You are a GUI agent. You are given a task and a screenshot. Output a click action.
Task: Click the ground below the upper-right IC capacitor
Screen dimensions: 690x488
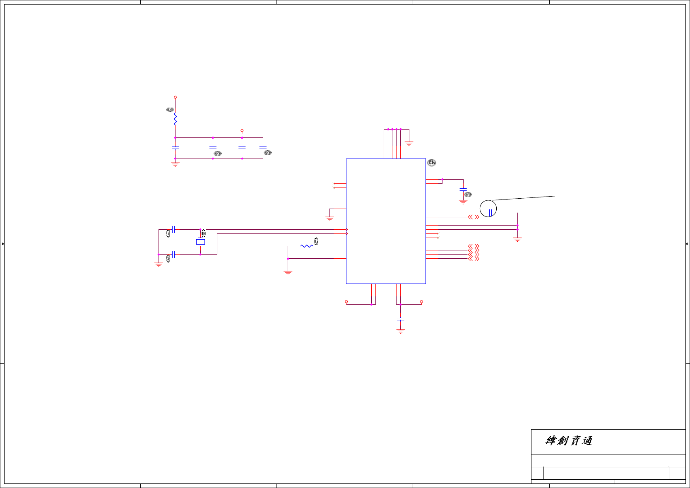coord(463,202)
